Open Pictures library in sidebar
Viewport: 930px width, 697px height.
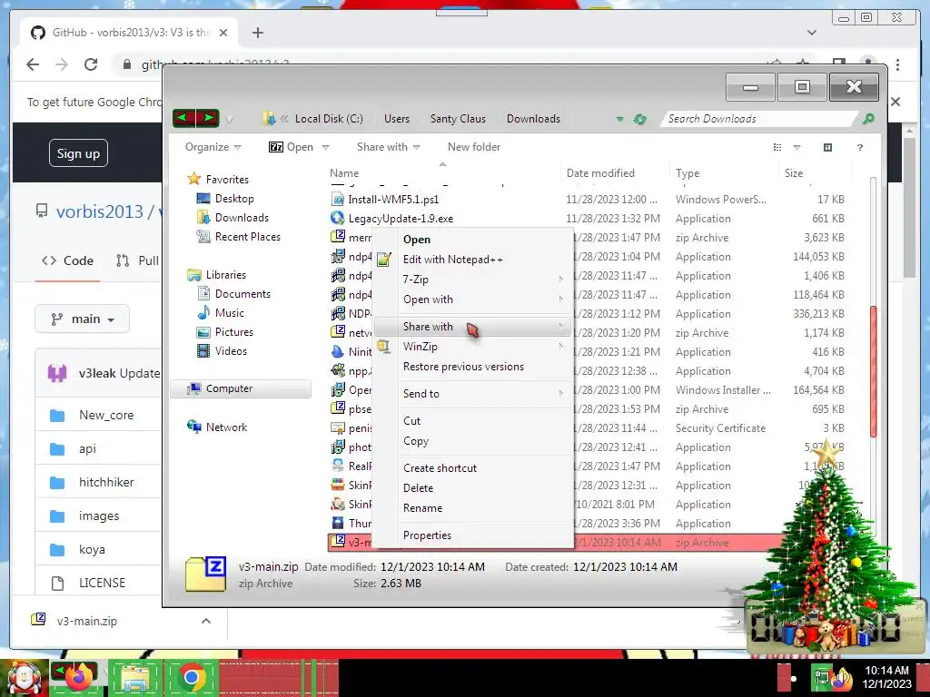[233, 332]
